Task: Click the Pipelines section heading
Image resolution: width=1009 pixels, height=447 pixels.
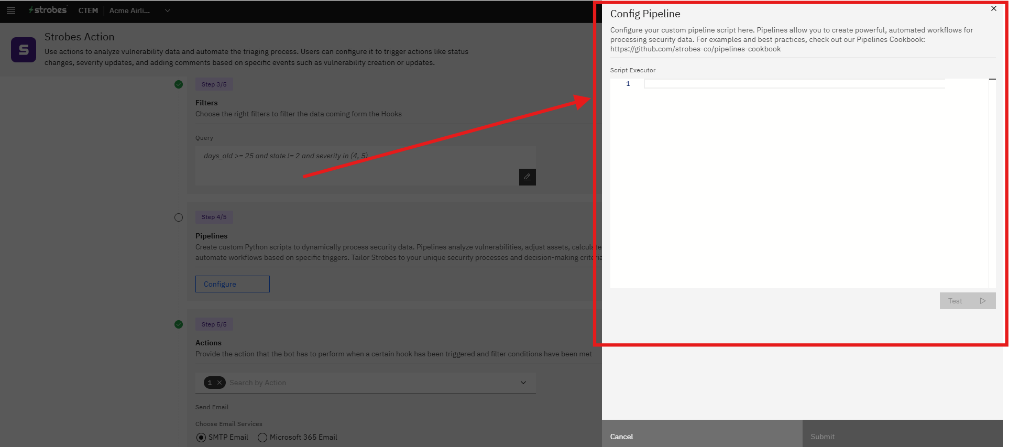Action: point(212,236)
